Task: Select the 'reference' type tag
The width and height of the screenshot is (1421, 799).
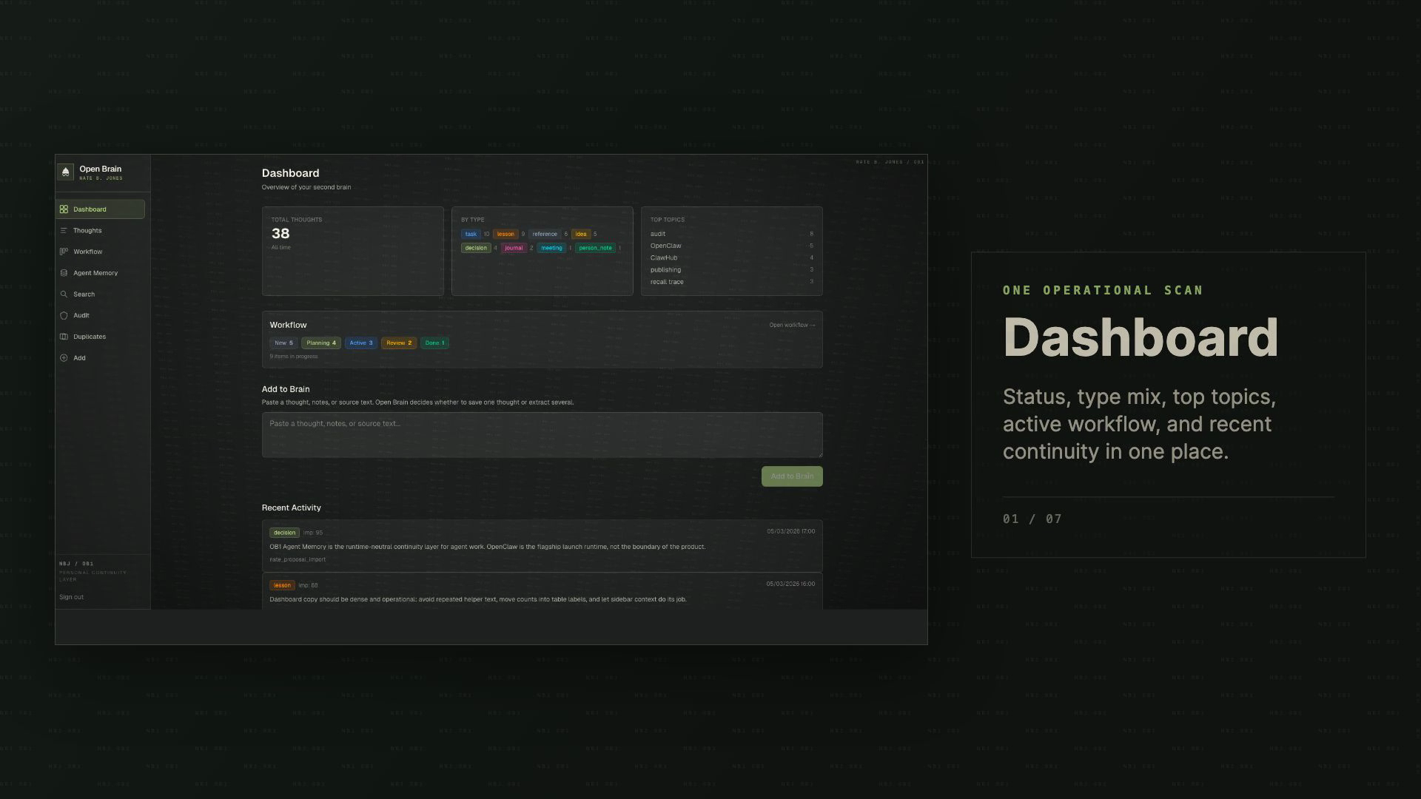Action: tap(545, 234)
